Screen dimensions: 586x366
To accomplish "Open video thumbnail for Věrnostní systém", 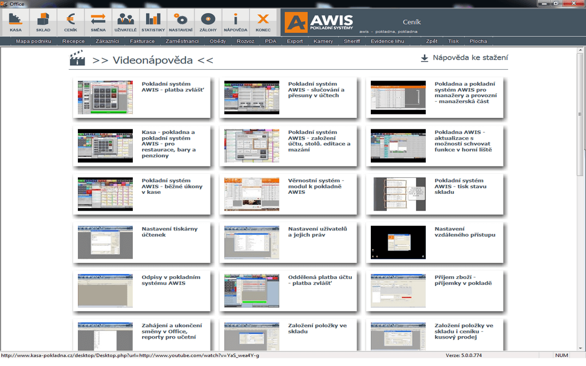I will [252, 194].
